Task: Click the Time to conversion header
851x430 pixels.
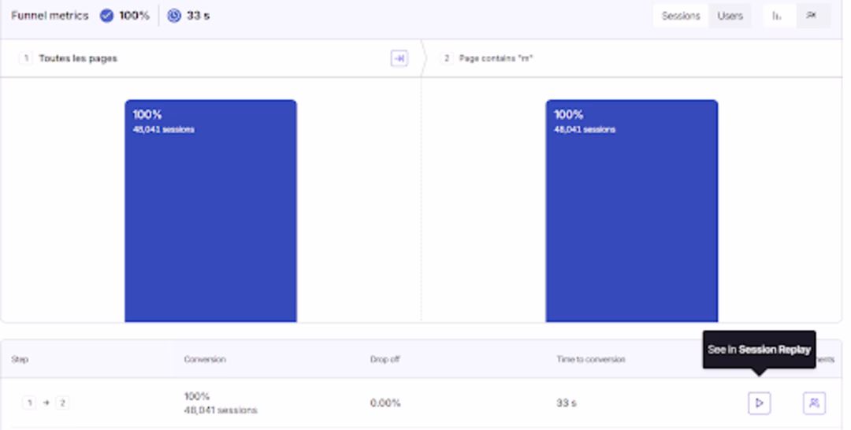Action: (x=590, y=359)
